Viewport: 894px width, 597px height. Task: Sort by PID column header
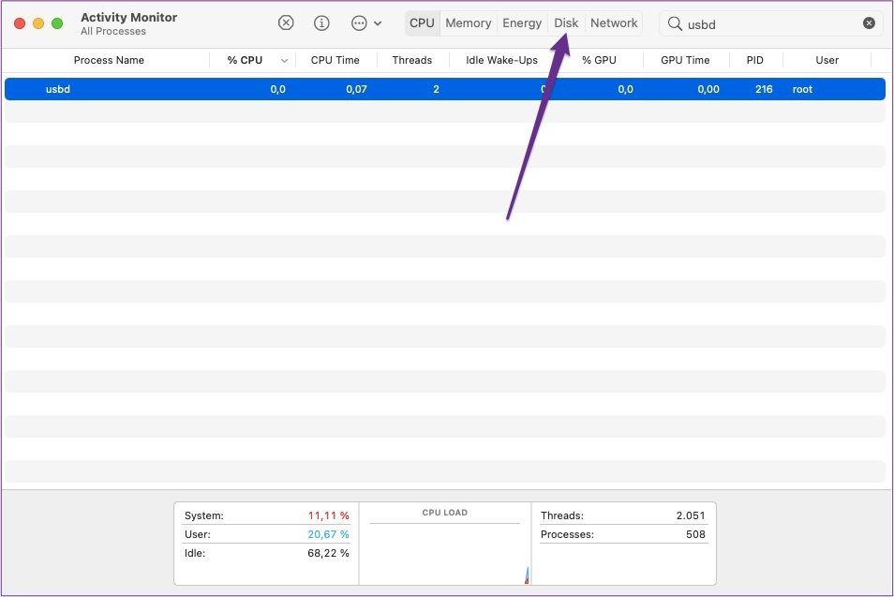pyautogui.click(x=755, y=60)
